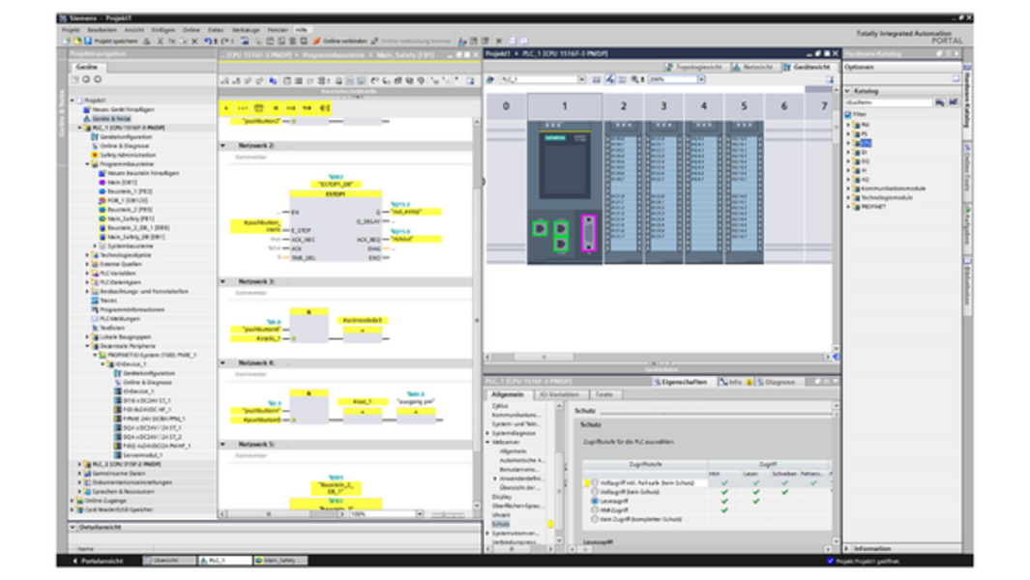This screenshot has height=580, width=1030.
Task: Select the module in rack slot 2
Action: pyautogui.click(x=623, y=190)
